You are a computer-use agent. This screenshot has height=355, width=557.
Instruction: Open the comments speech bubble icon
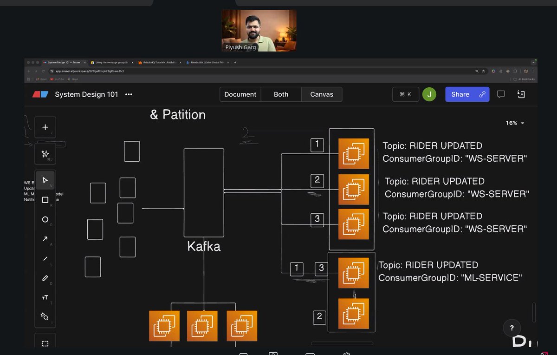(501, 94)
